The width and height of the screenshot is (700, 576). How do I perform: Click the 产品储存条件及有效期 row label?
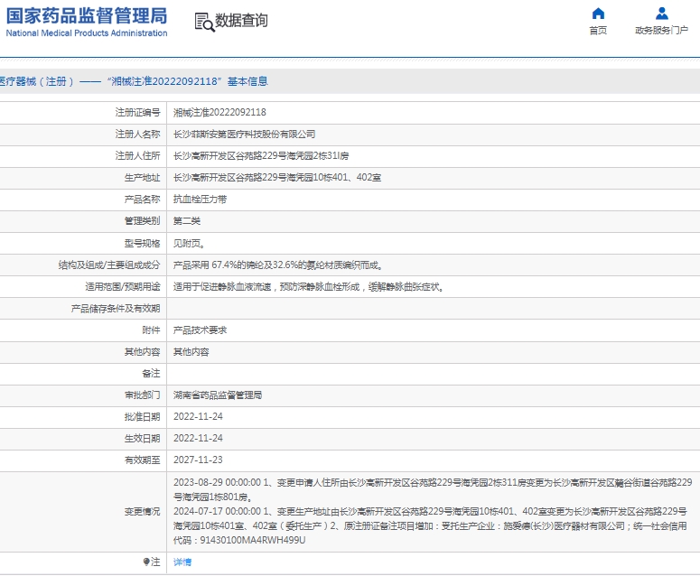[116, 309]
